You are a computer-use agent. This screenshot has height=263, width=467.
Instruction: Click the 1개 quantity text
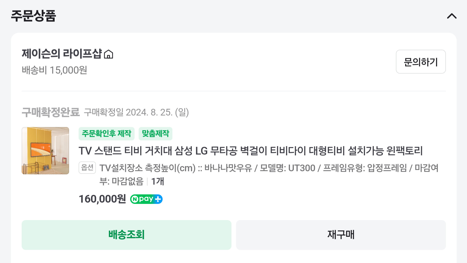click(157, 182)
